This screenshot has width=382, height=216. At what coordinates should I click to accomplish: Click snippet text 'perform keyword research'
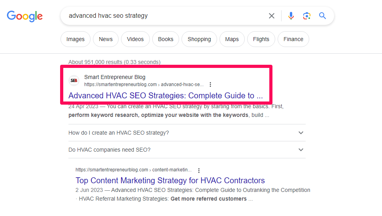click(103, 115)
